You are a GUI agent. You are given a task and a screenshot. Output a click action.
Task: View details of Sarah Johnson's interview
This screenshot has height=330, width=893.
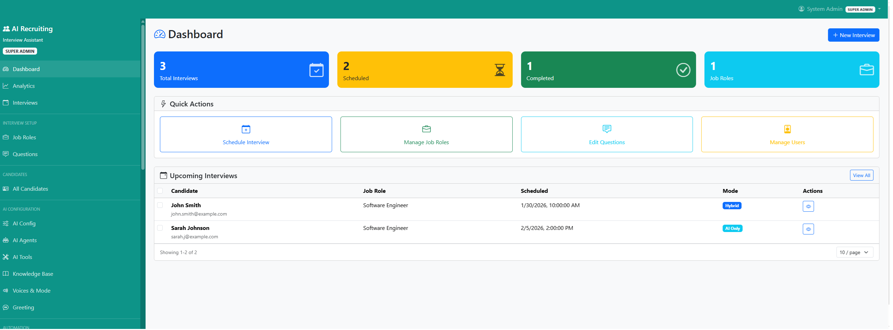pos(808,229)
